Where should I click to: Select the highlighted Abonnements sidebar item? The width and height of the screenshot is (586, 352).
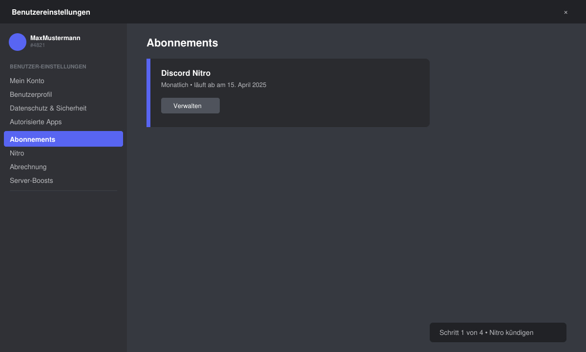point(63,139)
